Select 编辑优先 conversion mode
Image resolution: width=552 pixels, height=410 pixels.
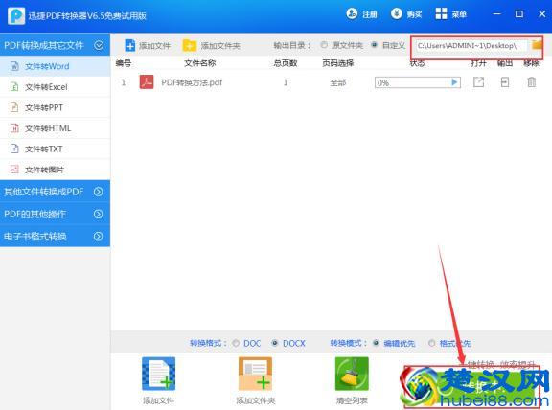376,343
